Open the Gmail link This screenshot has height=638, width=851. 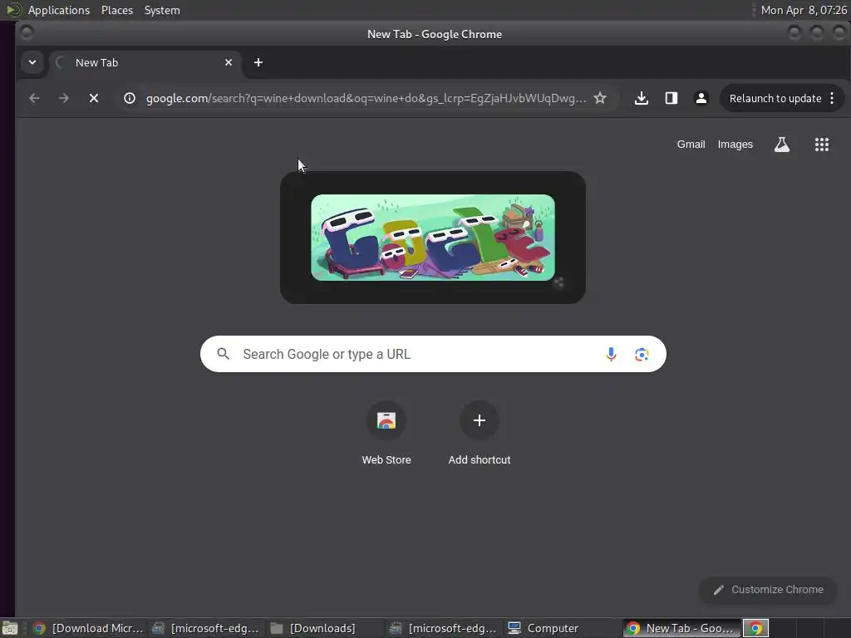[x=691, y=145]
